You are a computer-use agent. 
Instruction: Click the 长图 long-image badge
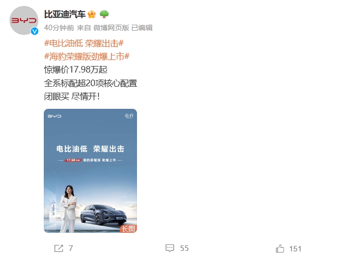point(128,229)
